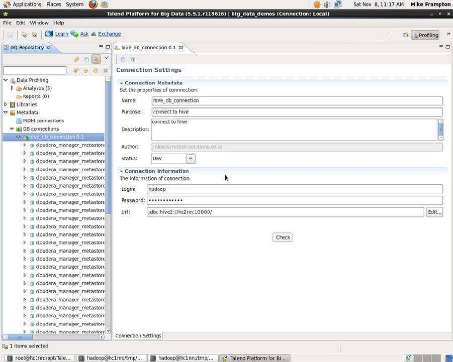Click the Edit... button beside Url
This screenshot has width=453, height=362.
(x=434, y=212)
